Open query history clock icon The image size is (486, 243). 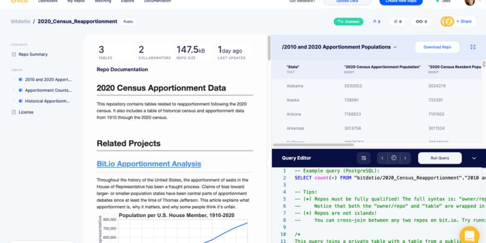(x=394, y=158)
